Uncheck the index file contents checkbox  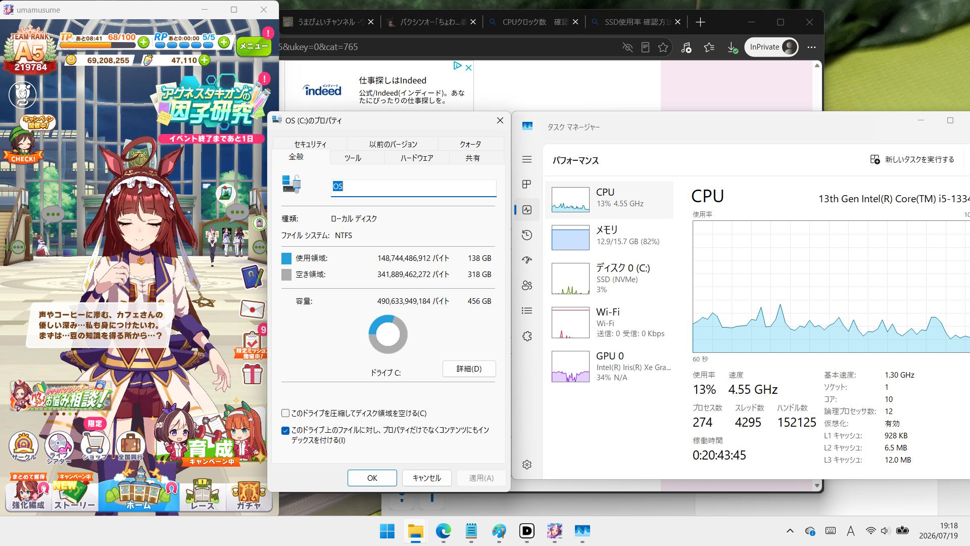pos(285,431)
